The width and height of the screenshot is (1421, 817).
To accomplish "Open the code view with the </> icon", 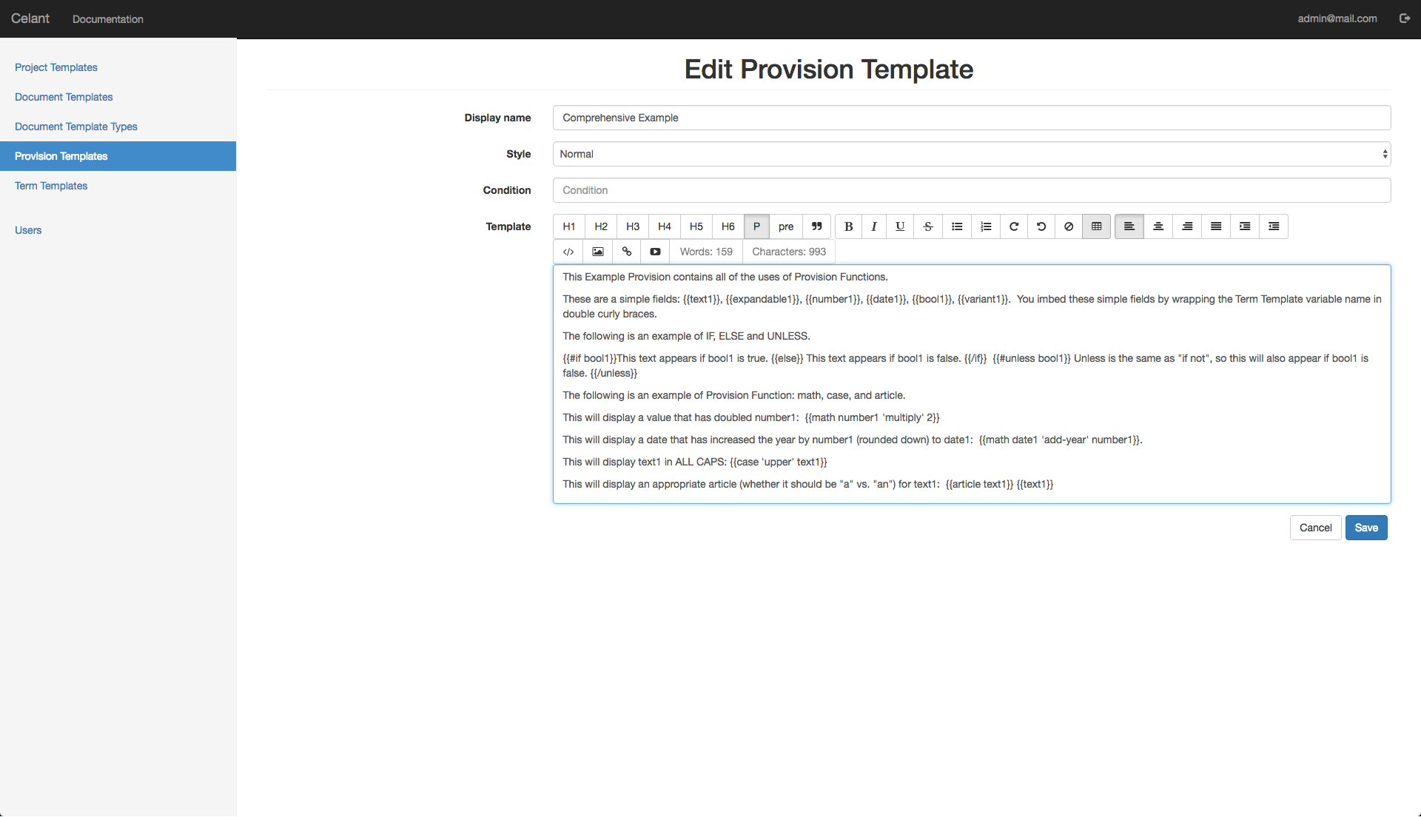I will [x=568, y=252].
